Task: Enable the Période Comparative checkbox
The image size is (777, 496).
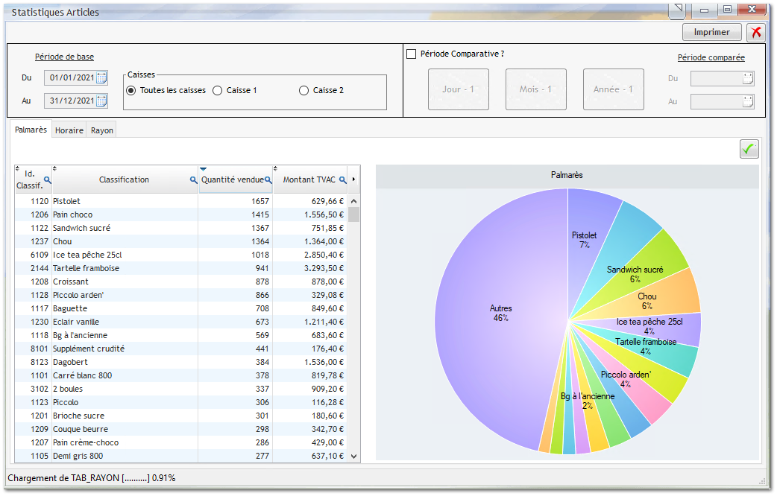Action: pos(411,54)
